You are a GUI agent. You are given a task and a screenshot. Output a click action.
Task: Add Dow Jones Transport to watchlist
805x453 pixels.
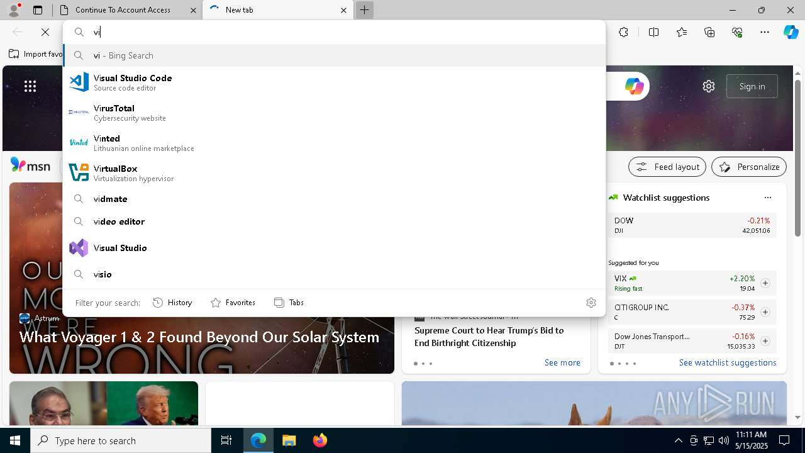(765, 341)
